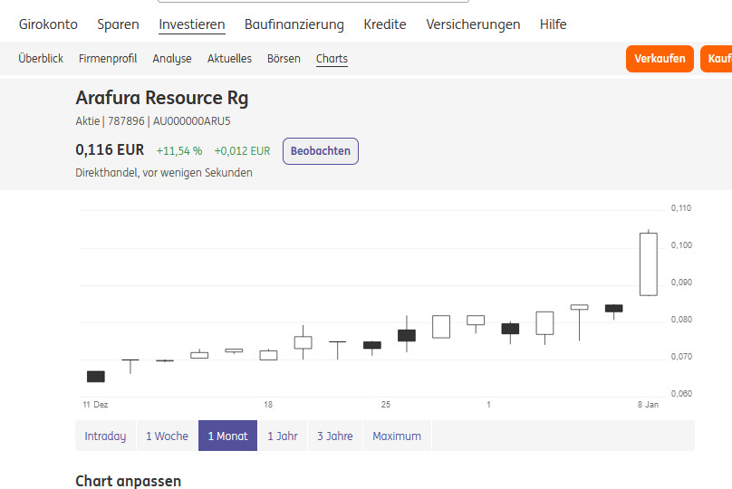Set chart range to 1 Woche
This screenshot has width=732, height=489.
167,436
